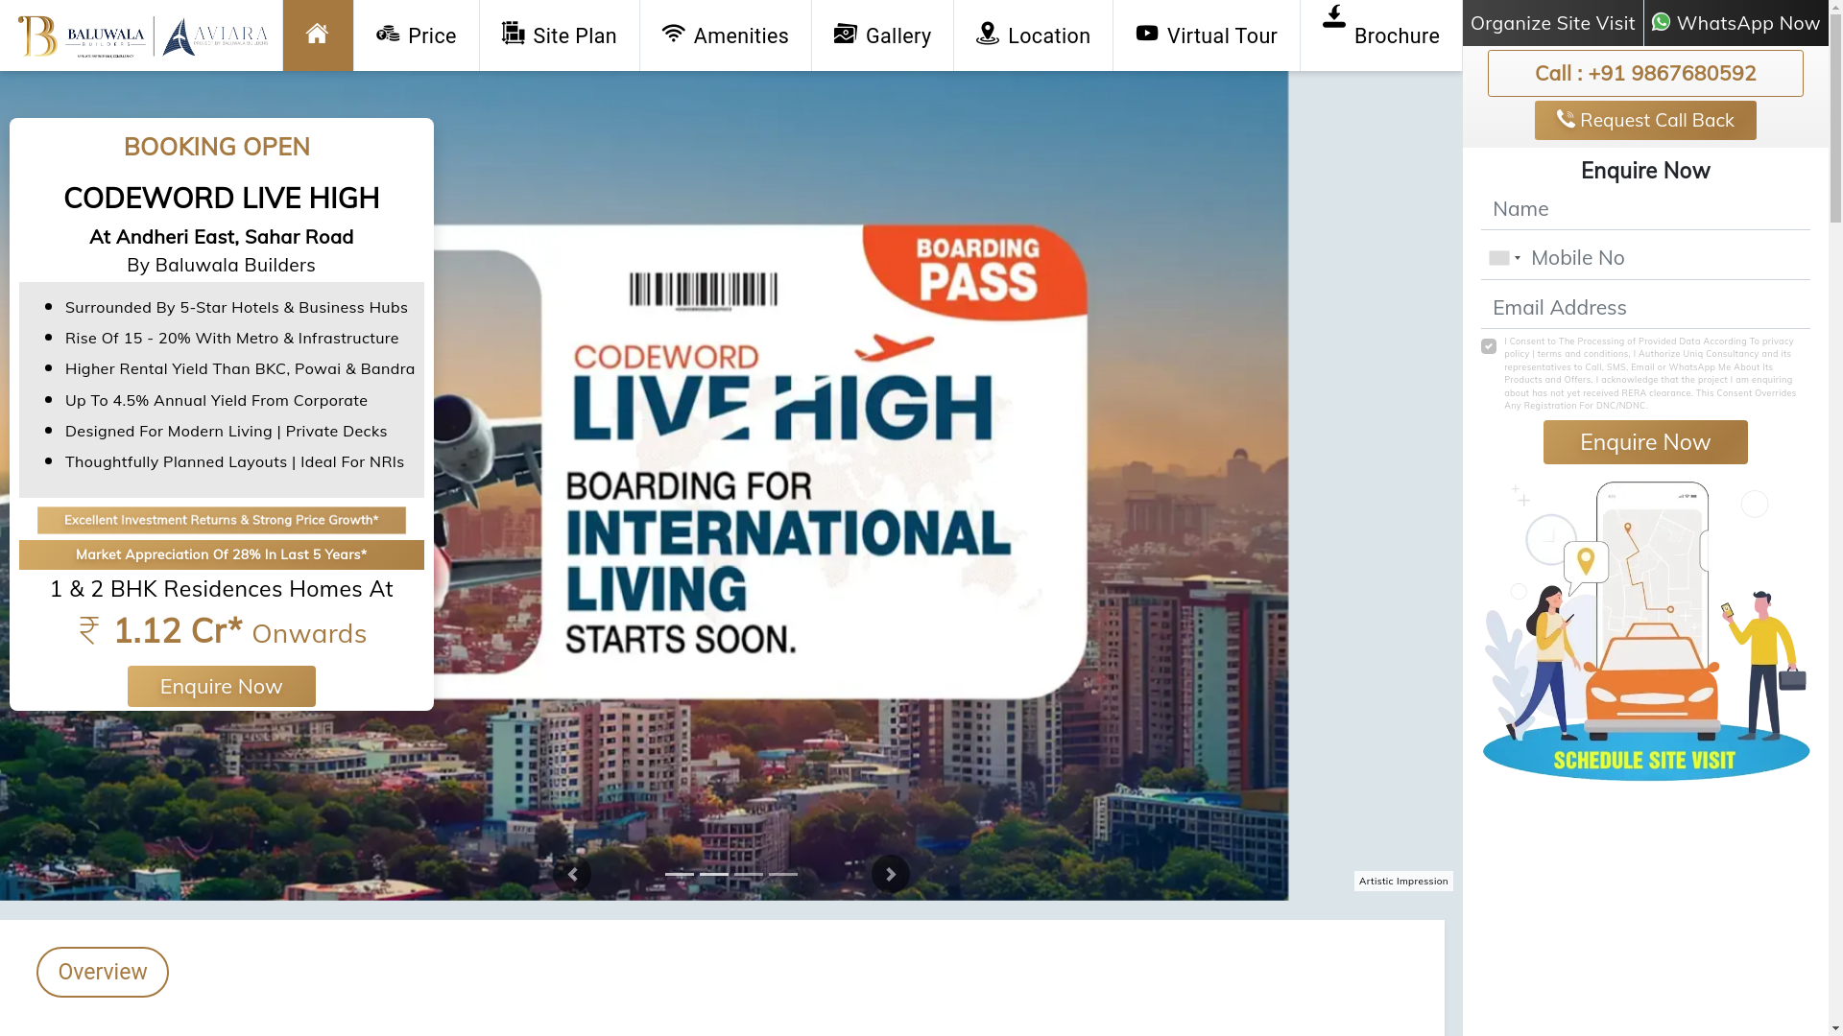Click the Organize Site Visit button

click(x=1553, y=23)
